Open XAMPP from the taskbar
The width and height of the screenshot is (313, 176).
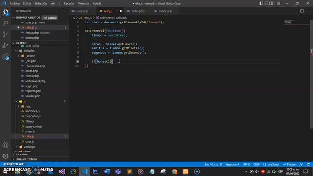(x=185, y=171)
